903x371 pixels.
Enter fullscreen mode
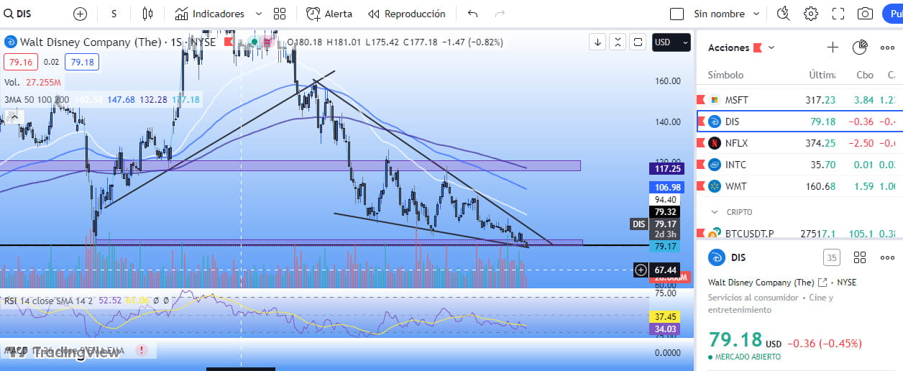(838, 14)
